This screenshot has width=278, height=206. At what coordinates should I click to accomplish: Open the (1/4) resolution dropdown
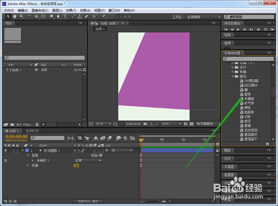171,124
